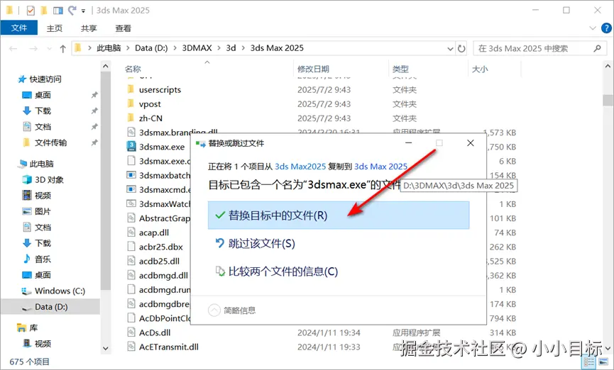Select AcETransmit.dll file
Image resolution: width=614 pixels, height=370 pixels.
pyautogui.click(x=169, y=347)
